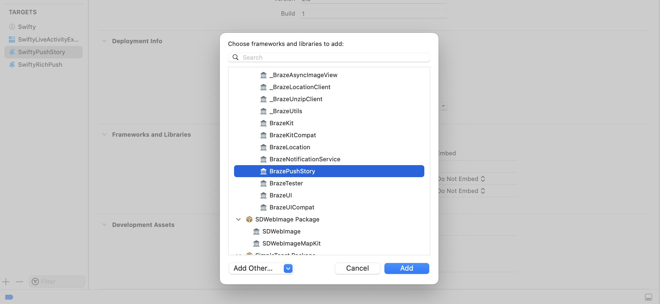This screenshot has width=660, height=304.
Task: Click the Swifty app target icon
Action: [12, 27]
